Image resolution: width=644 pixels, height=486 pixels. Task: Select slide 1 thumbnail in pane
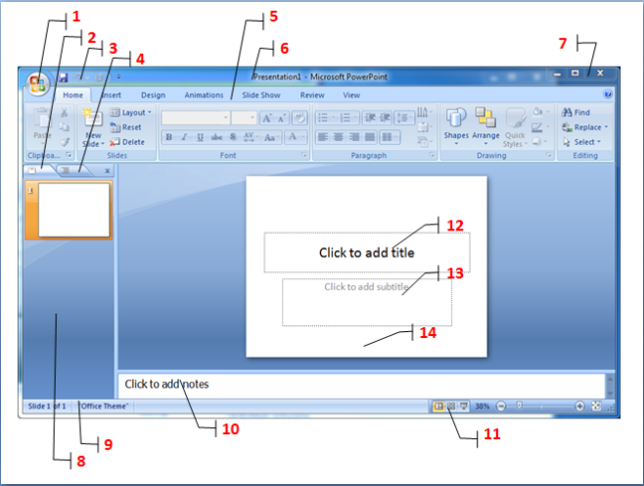coord(73,209)
